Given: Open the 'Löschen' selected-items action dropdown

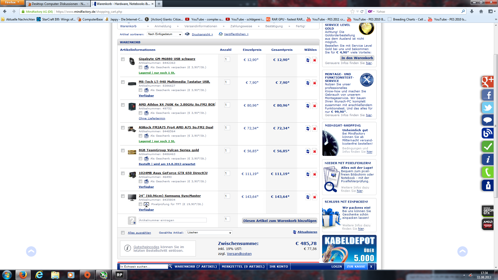Looking at the screenshot, I should pos(209,233).
